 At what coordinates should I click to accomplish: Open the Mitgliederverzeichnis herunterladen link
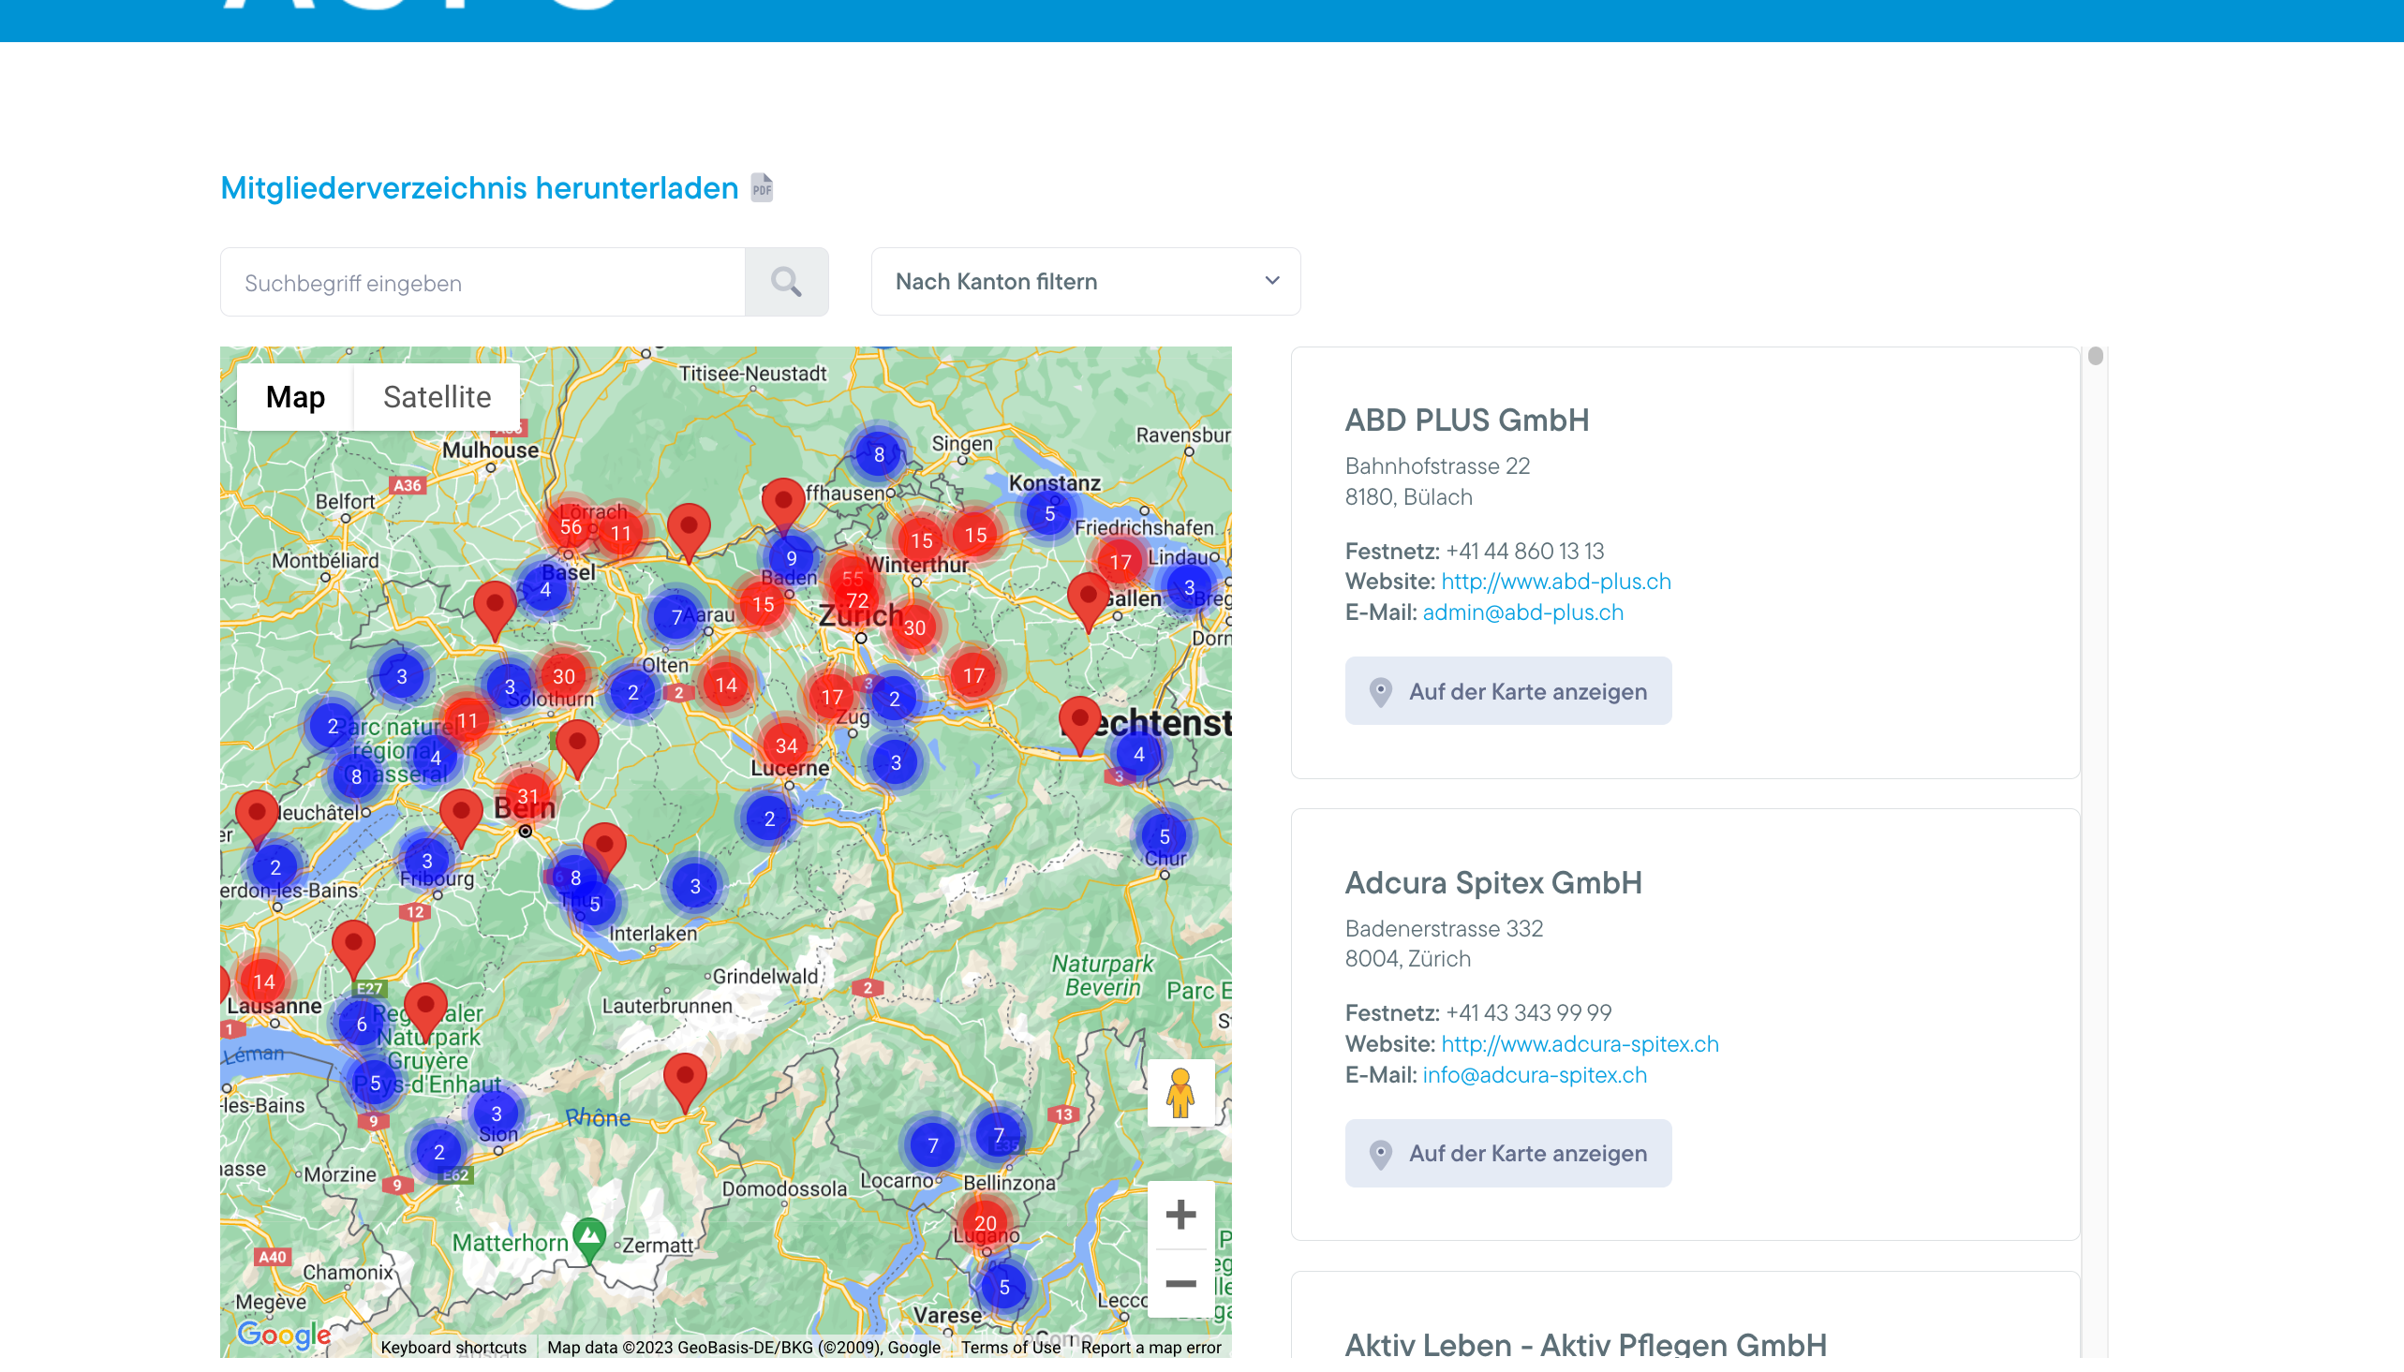pos(479,187)
